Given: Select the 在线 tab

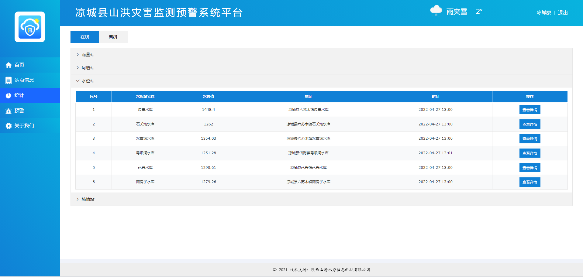Looking at the screenshot, I should click(x=85, y=37).
